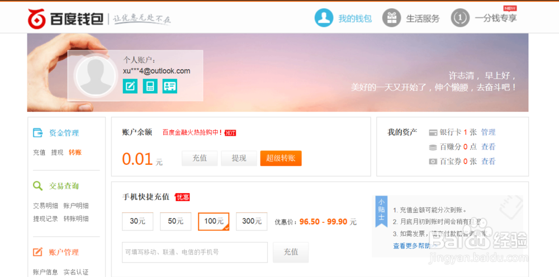Click the 小贴士 ribbon label
The width and height of the screenshot is (559, 277).
381,211
